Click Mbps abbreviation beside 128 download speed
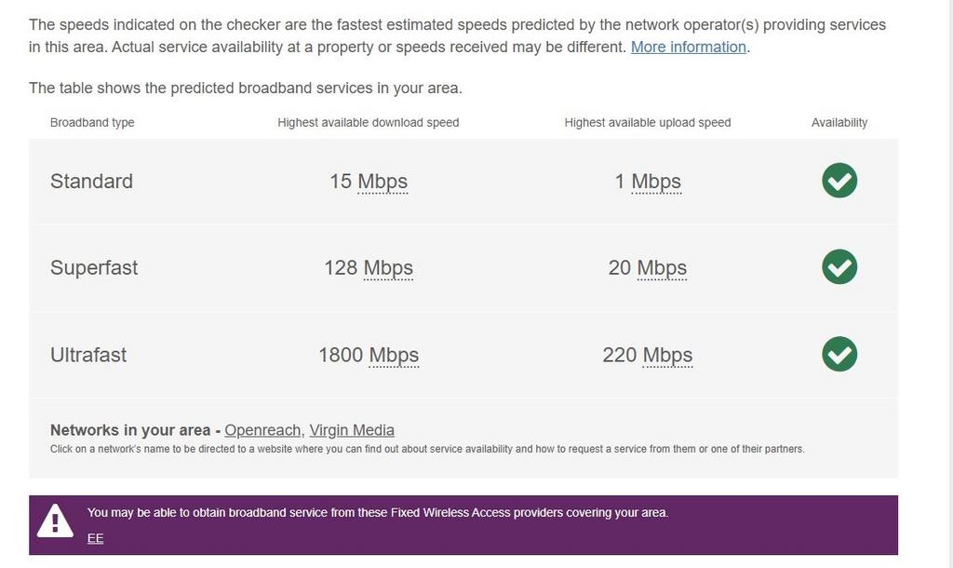953x568 pixels. point(388,268)
